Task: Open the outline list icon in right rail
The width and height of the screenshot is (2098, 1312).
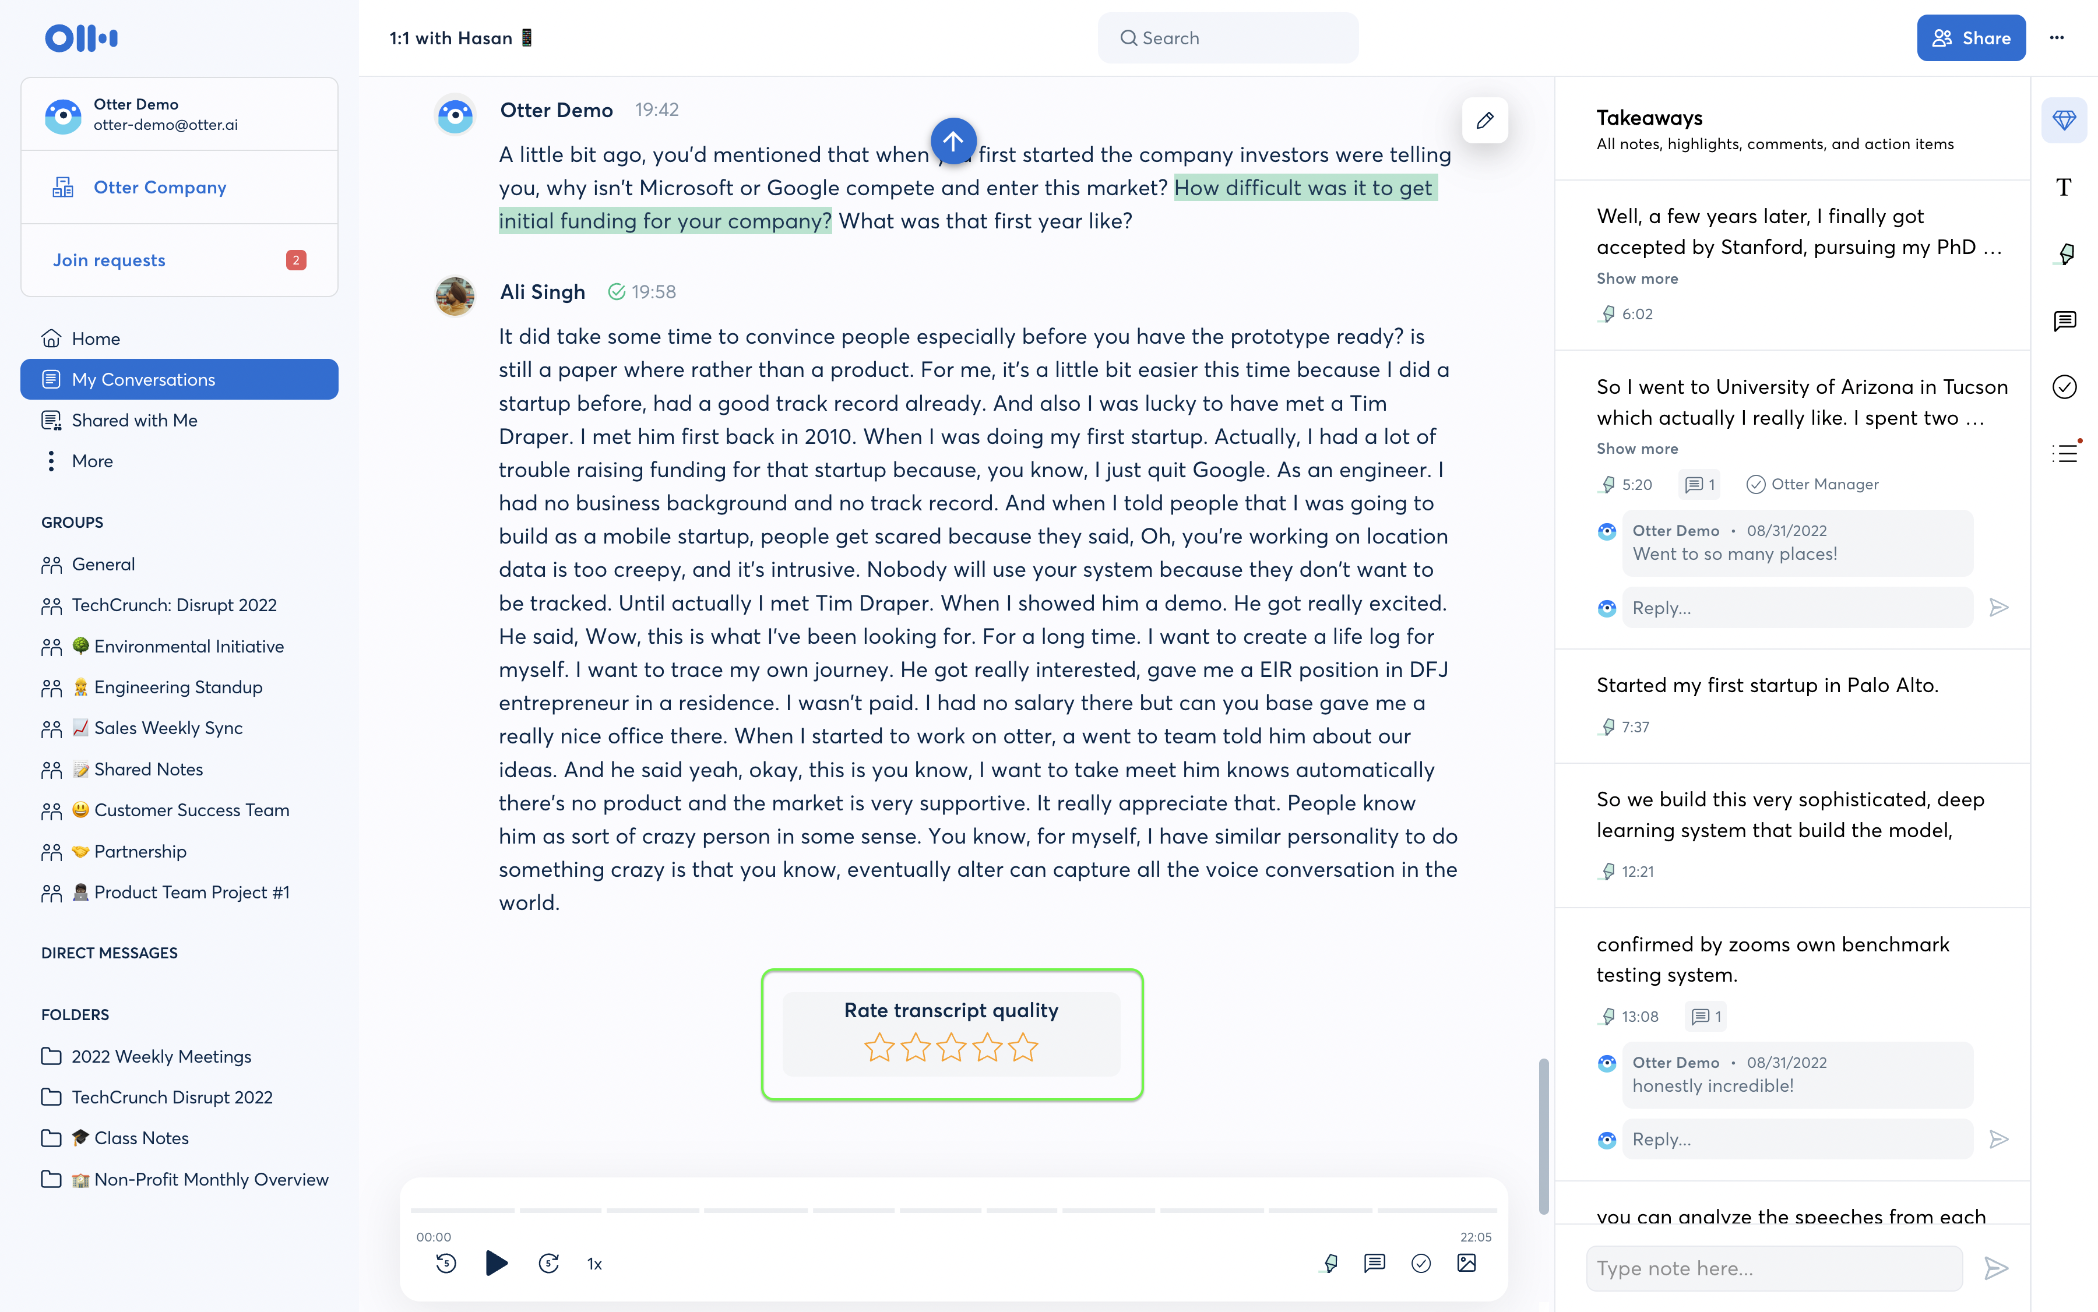Action: pyautogui.click(x=2064, y=453)
